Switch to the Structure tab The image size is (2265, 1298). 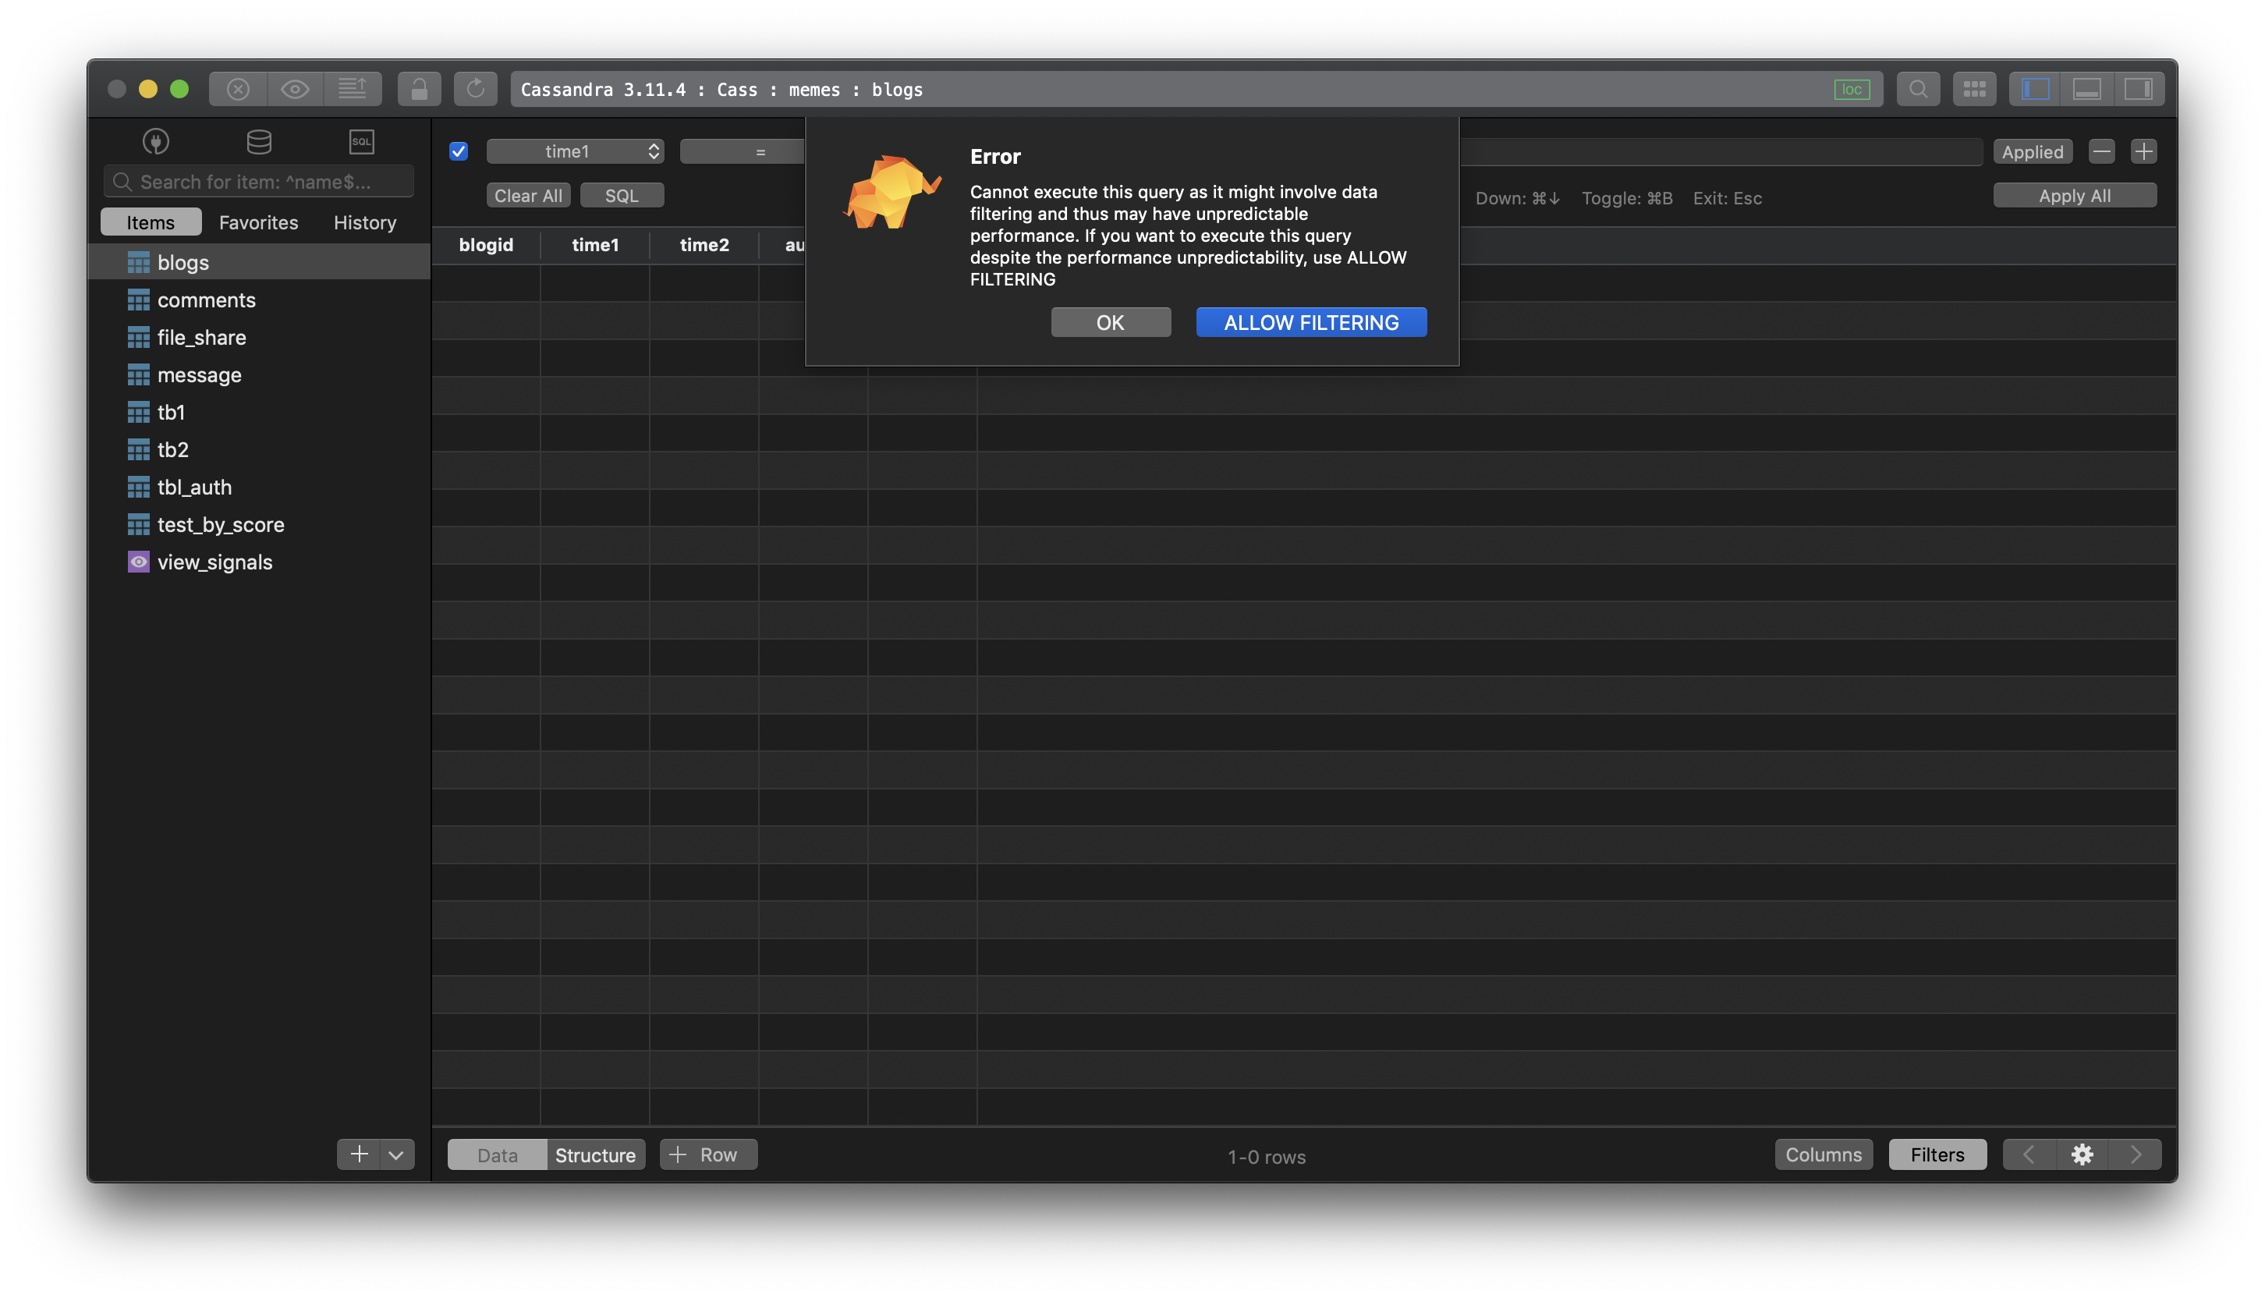(594, 1154)
